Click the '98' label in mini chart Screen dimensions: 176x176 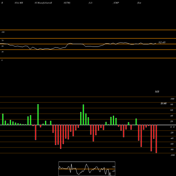(113, 167)
